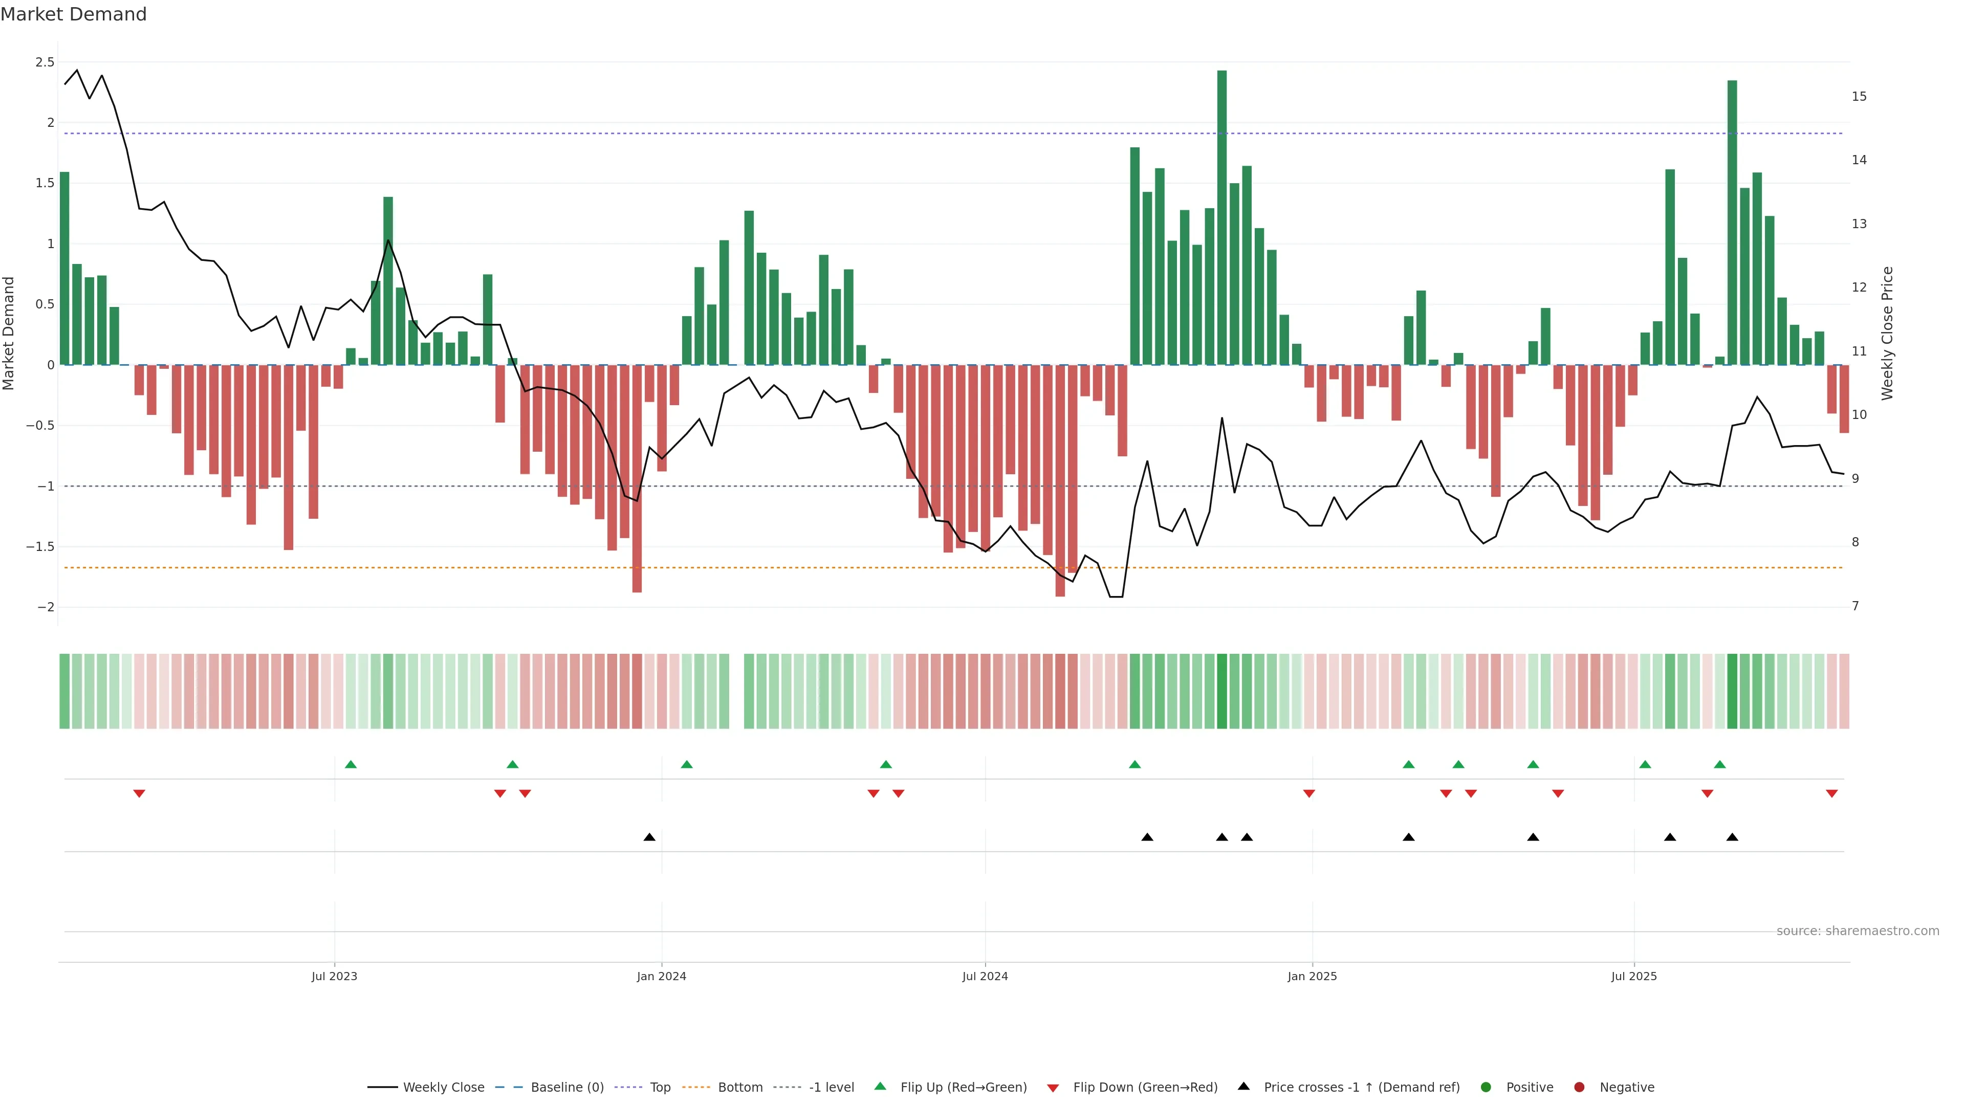Toggle the Top dotted line legend entry
This screenshot has height=1105, width=1965.
660,1088
